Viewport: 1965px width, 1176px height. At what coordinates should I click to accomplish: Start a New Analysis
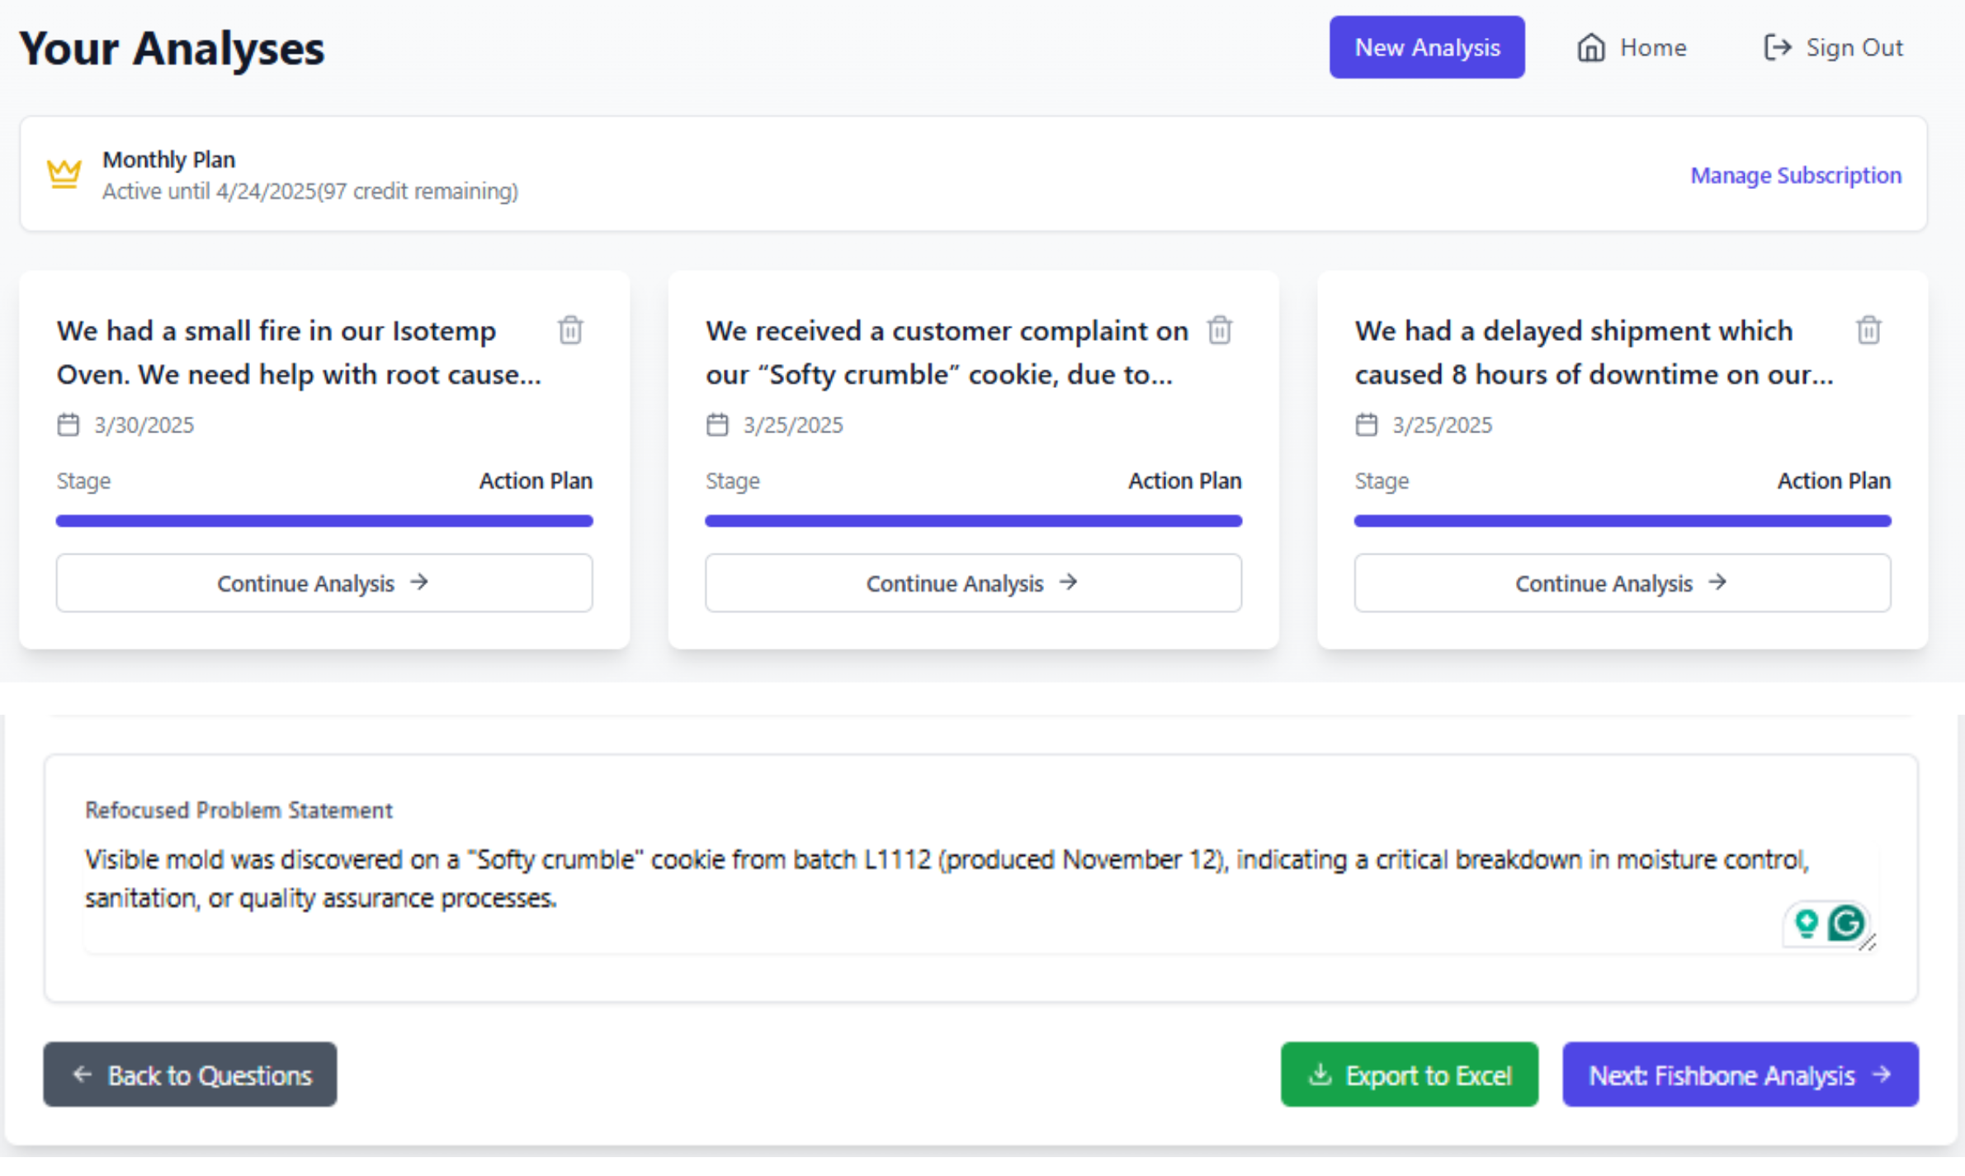point(1426,48)
